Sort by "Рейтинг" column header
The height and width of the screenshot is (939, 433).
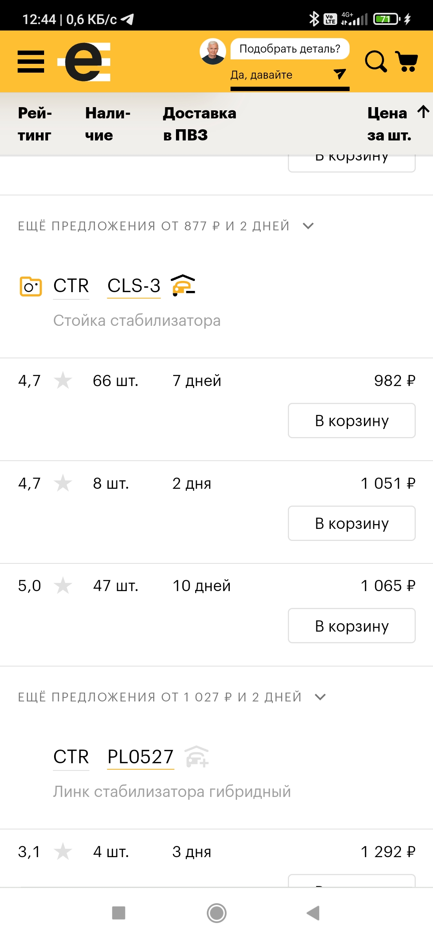coord(35,124)
